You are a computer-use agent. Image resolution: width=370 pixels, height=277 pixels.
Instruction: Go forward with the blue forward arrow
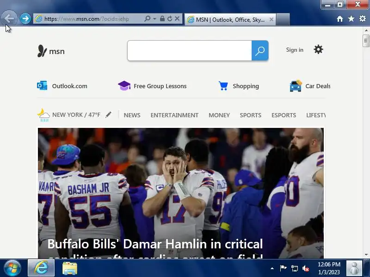pyautogui.click(x=25, y=18)
